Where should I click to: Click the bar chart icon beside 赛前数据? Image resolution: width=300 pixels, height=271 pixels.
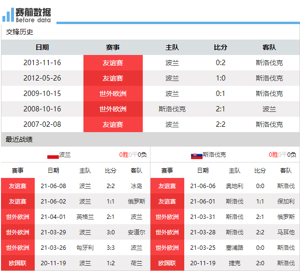[8, 15]
